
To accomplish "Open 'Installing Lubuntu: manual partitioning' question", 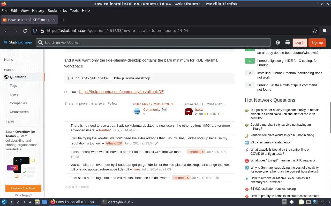I will [x=290, y=75].
